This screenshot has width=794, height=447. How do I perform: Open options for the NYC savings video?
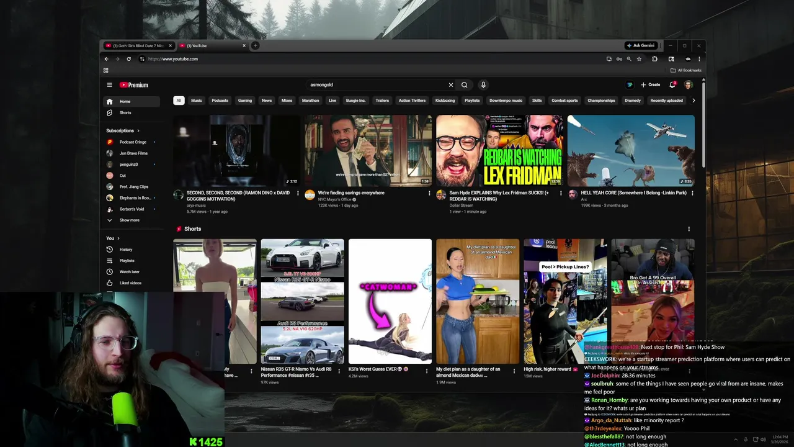click(x=429, y=193)
